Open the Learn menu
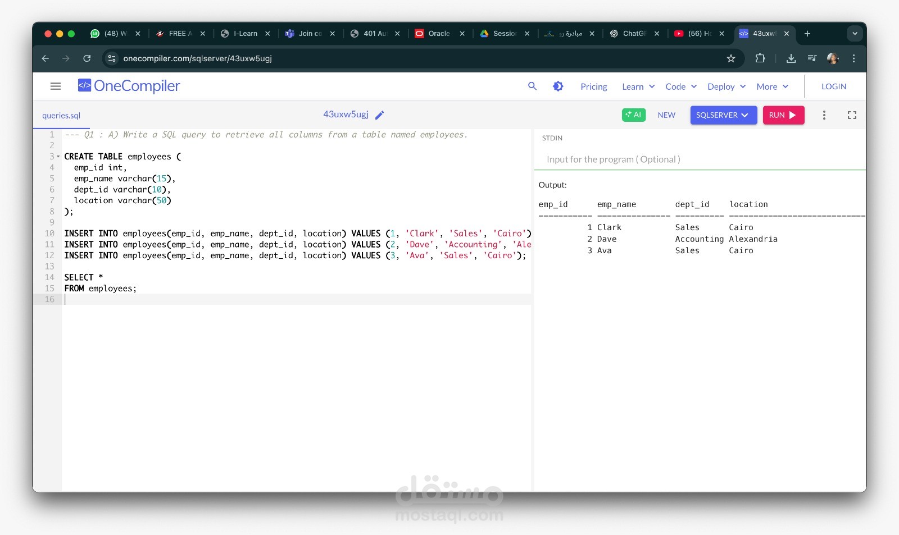The width and height of the screenshot is (899, 535). click(637, 86)
